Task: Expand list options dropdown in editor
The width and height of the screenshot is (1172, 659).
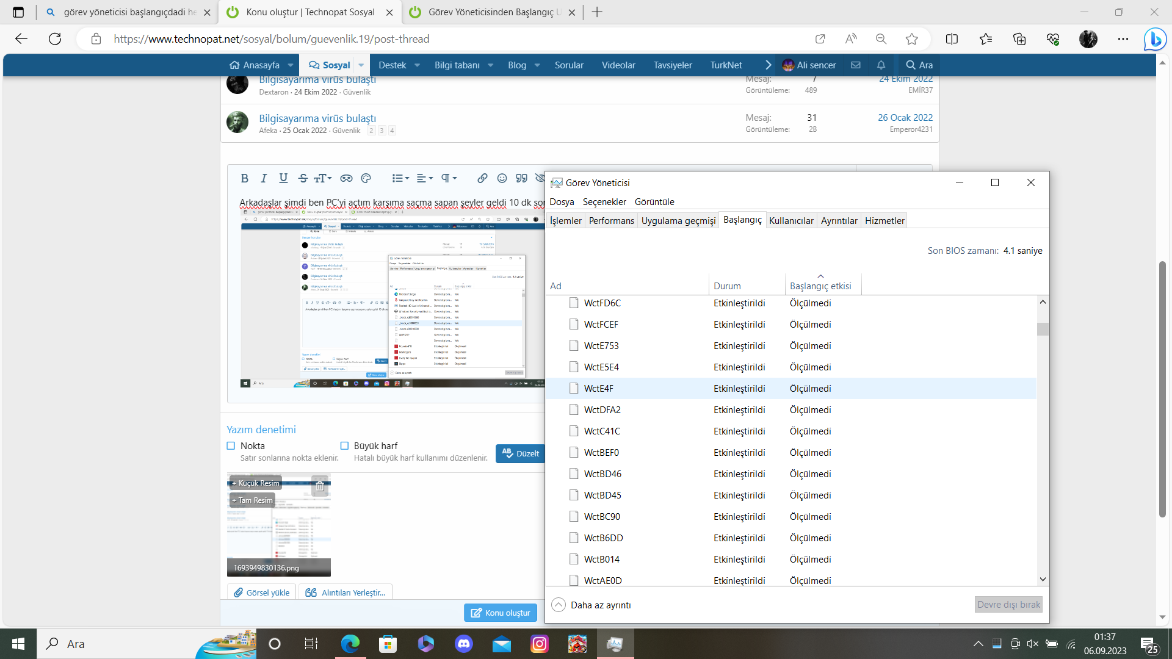Action: 400,178
